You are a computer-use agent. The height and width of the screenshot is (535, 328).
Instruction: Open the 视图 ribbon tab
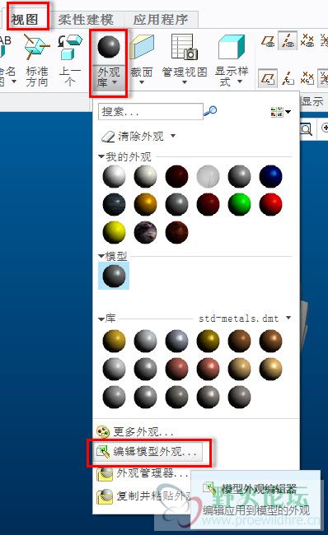pyautogui.click(x=24, y=19)
